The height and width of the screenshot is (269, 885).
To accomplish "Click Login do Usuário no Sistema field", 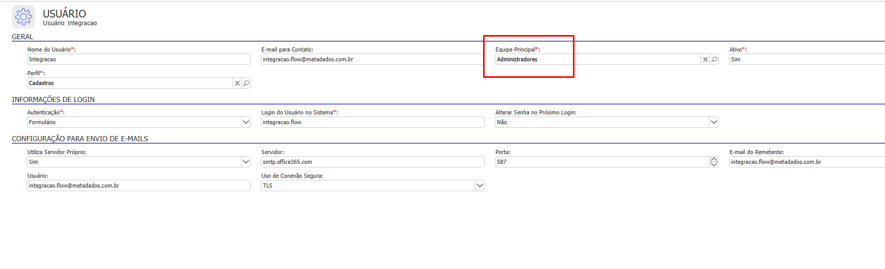I will click(x=372, y=122).
